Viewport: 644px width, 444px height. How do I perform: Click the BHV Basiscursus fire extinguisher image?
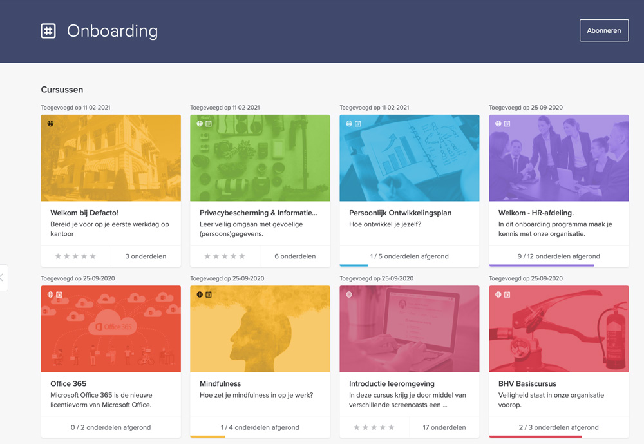coord(558,329)
